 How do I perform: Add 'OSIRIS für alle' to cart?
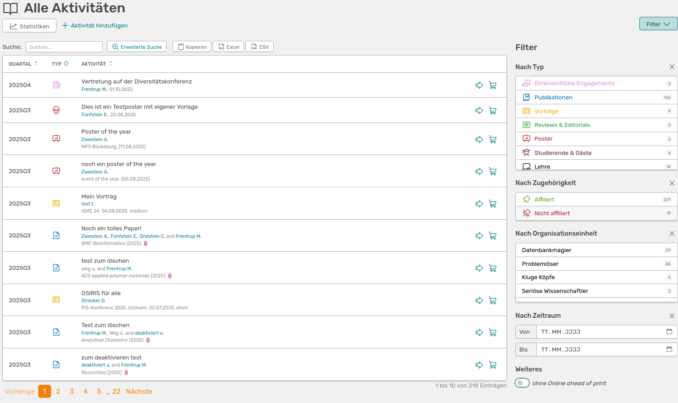click(x=493, y=300)
